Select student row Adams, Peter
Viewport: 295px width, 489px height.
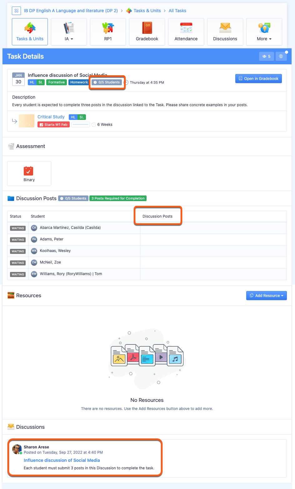(52, 239)
